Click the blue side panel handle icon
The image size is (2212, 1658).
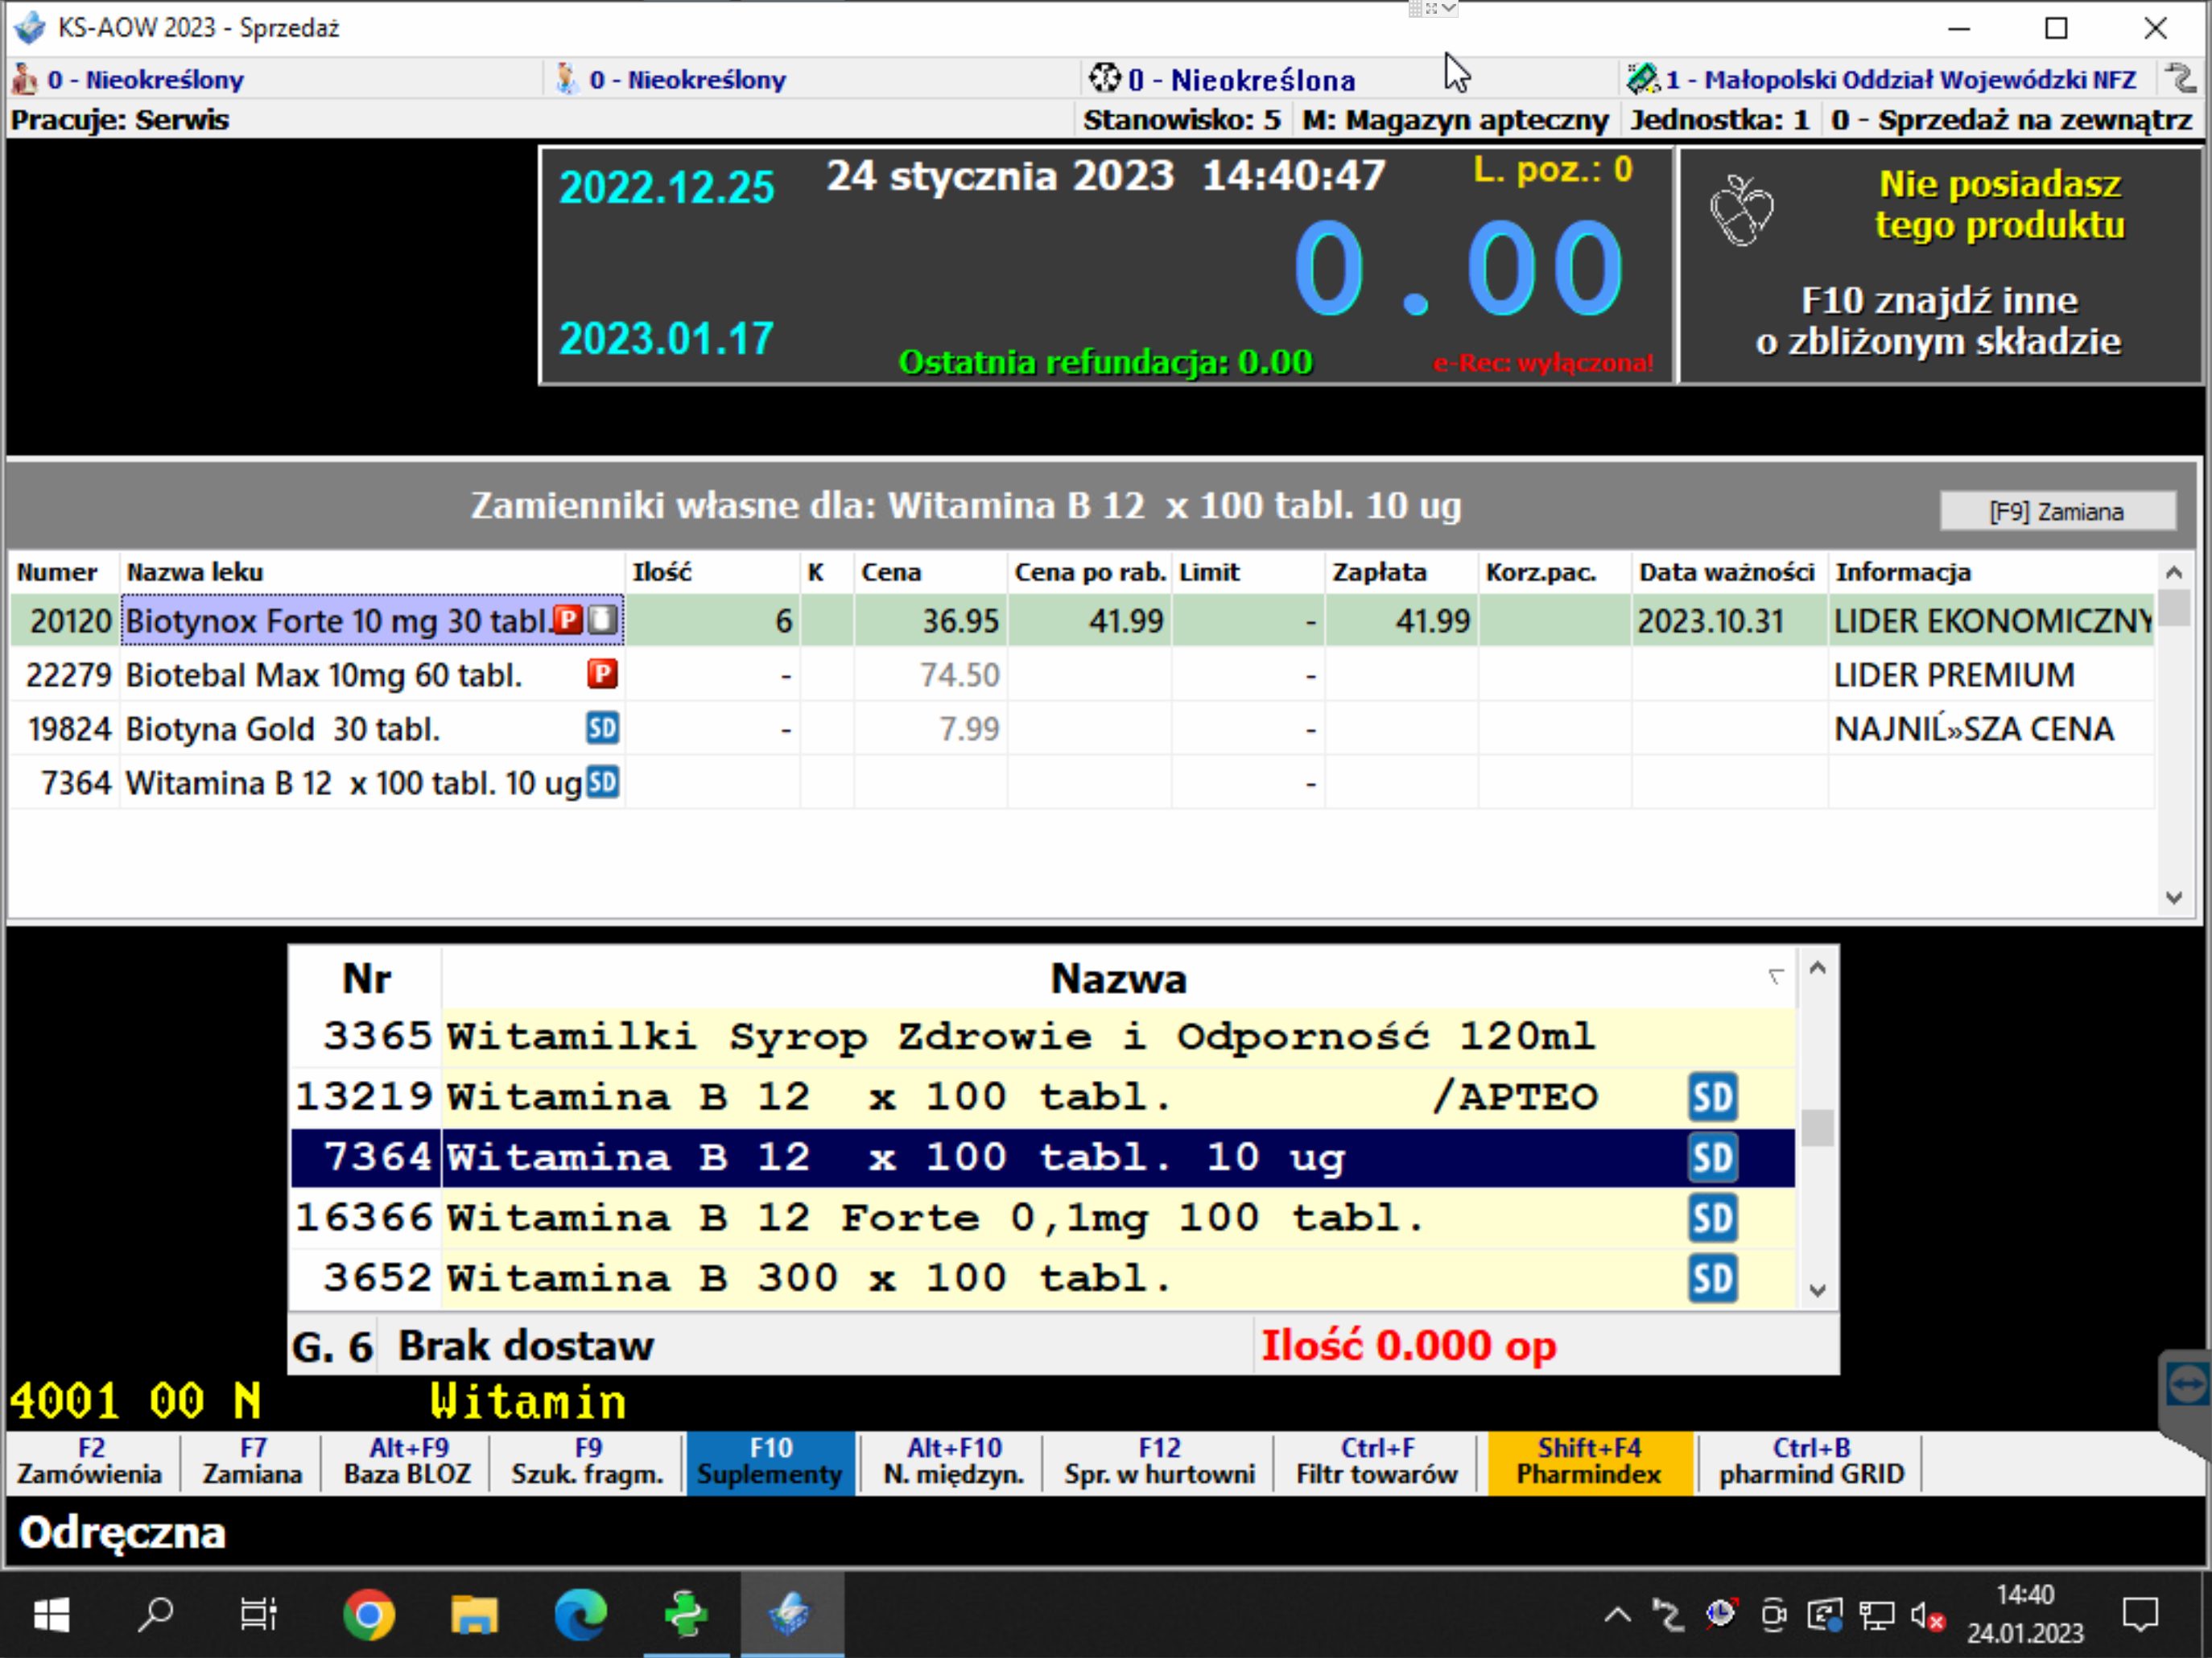click(2186, 1385)
